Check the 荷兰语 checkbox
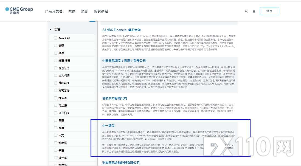Screen dimensions: 301x166 [55, 105]
